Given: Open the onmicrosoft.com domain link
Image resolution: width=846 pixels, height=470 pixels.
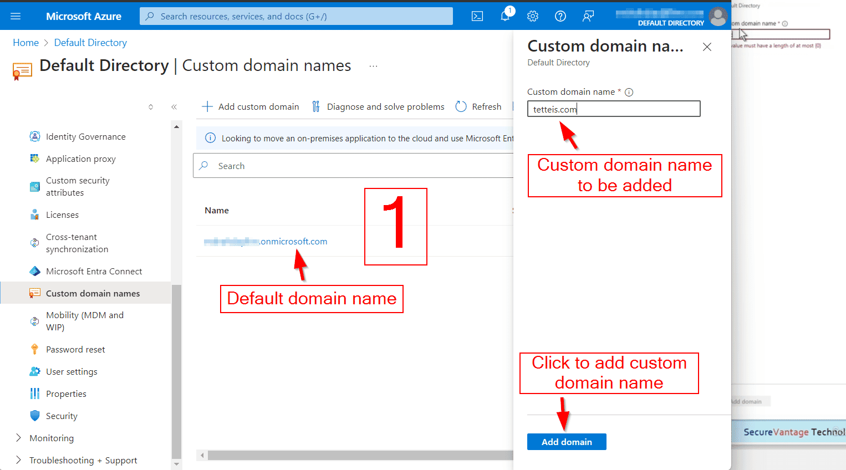Looking at the screenshot, I should pyautogui.click(x=266, y=241).
